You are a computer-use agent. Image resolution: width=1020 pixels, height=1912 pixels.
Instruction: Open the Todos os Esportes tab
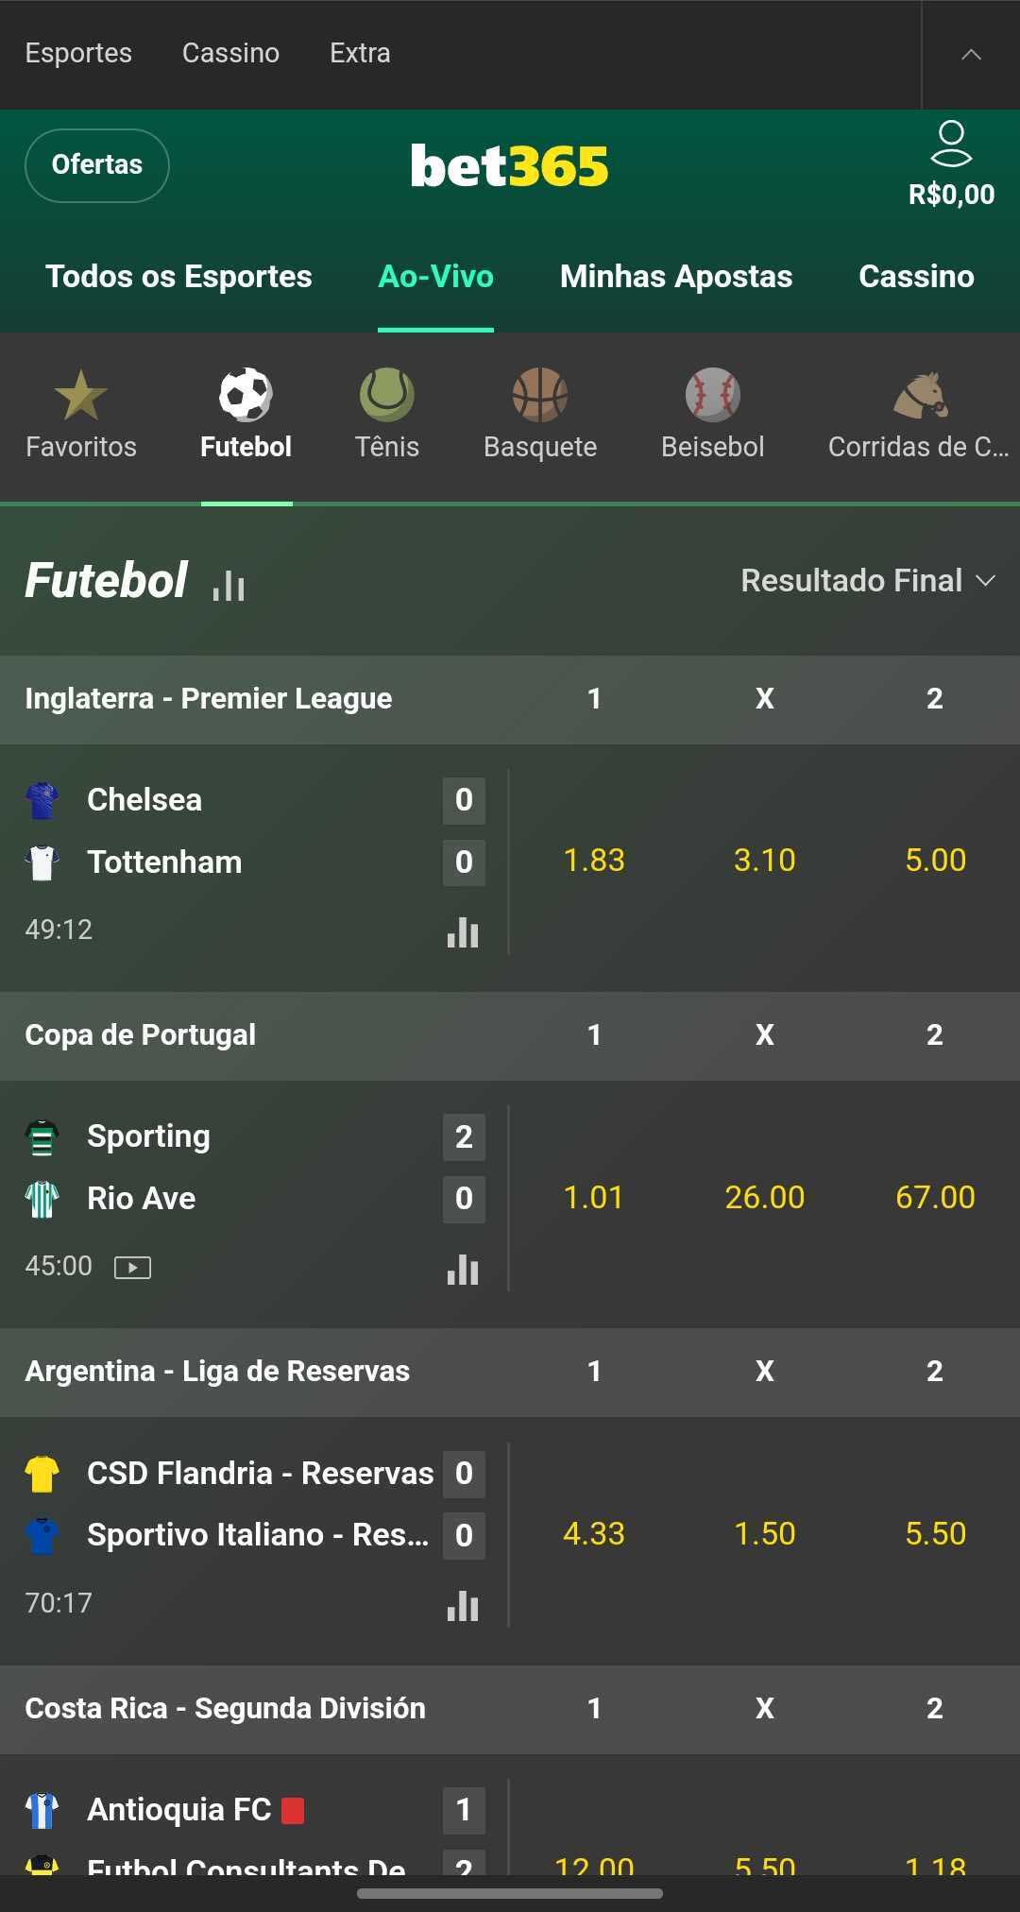point(178,276)
